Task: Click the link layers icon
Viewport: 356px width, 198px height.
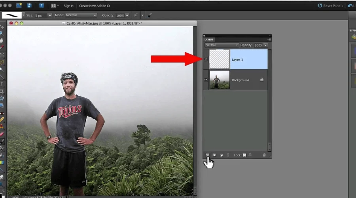Action: coord(228,155)
